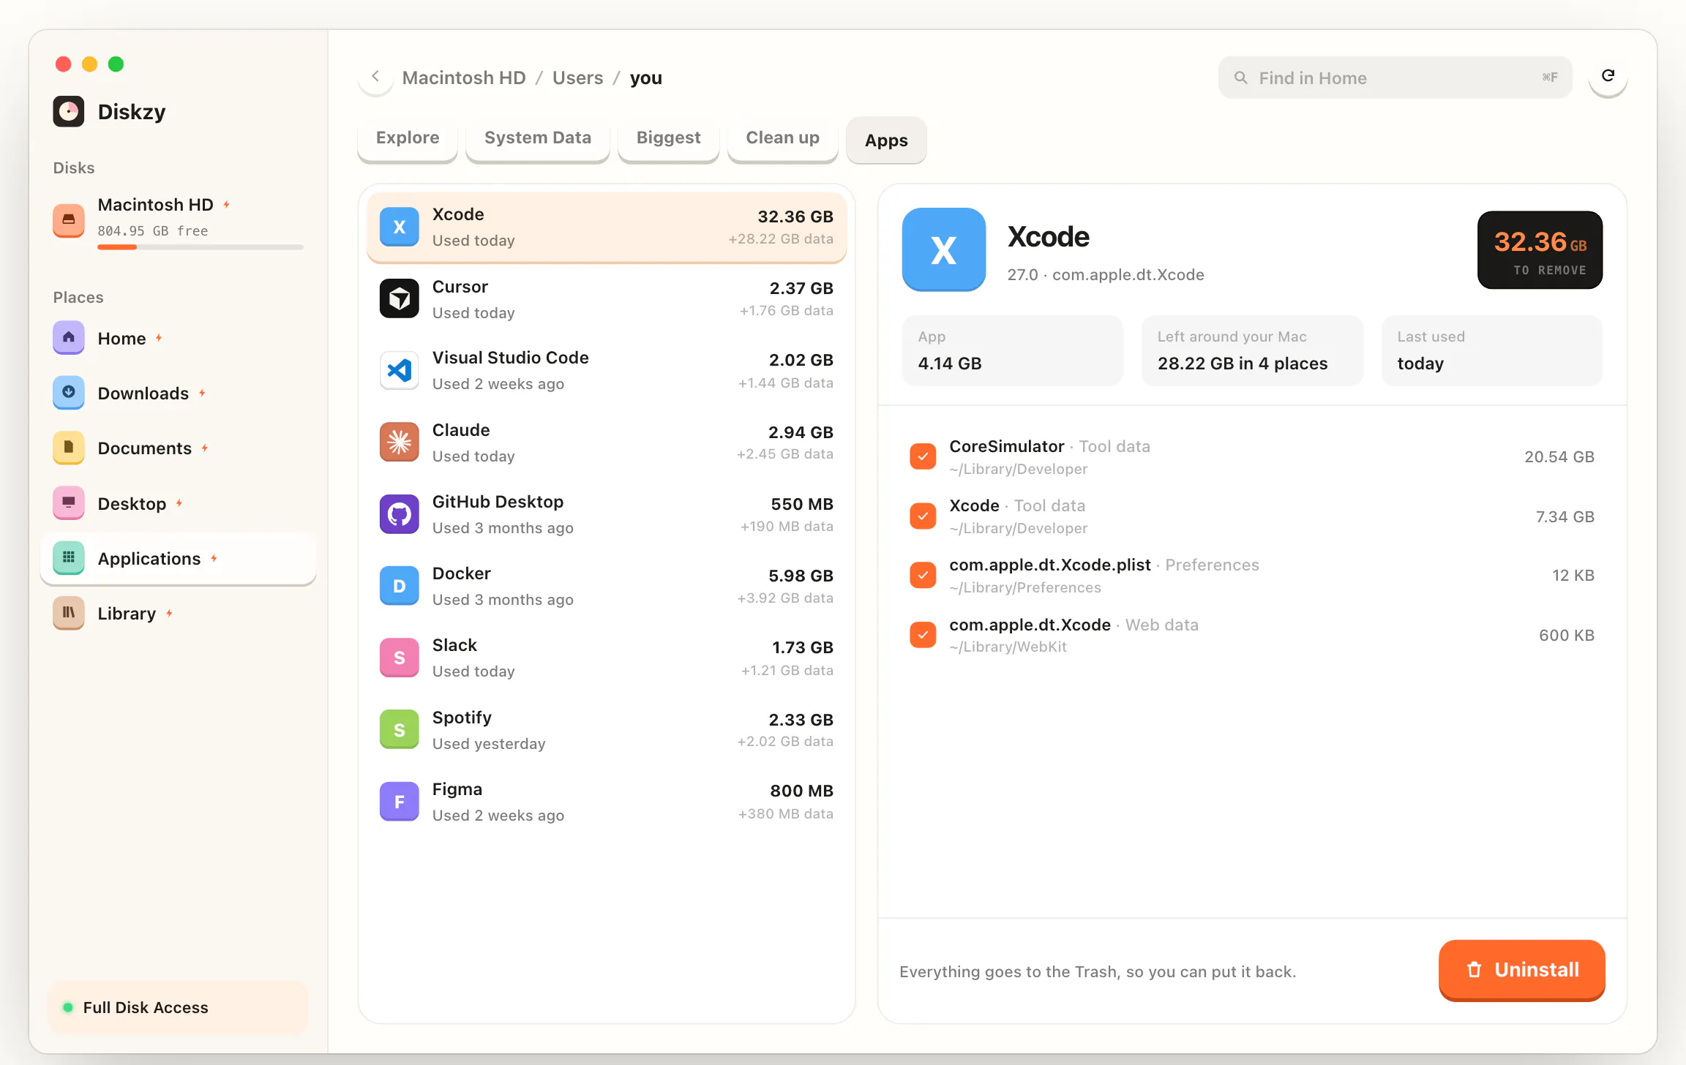
Task: Click the Diskzy app logo icon
Action: (68, 111)
